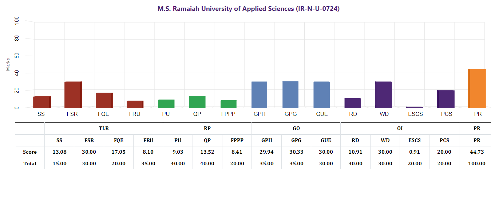Click the 100 y-axis tick label
This screenshot has height=218, width=491.
[17, 21]
